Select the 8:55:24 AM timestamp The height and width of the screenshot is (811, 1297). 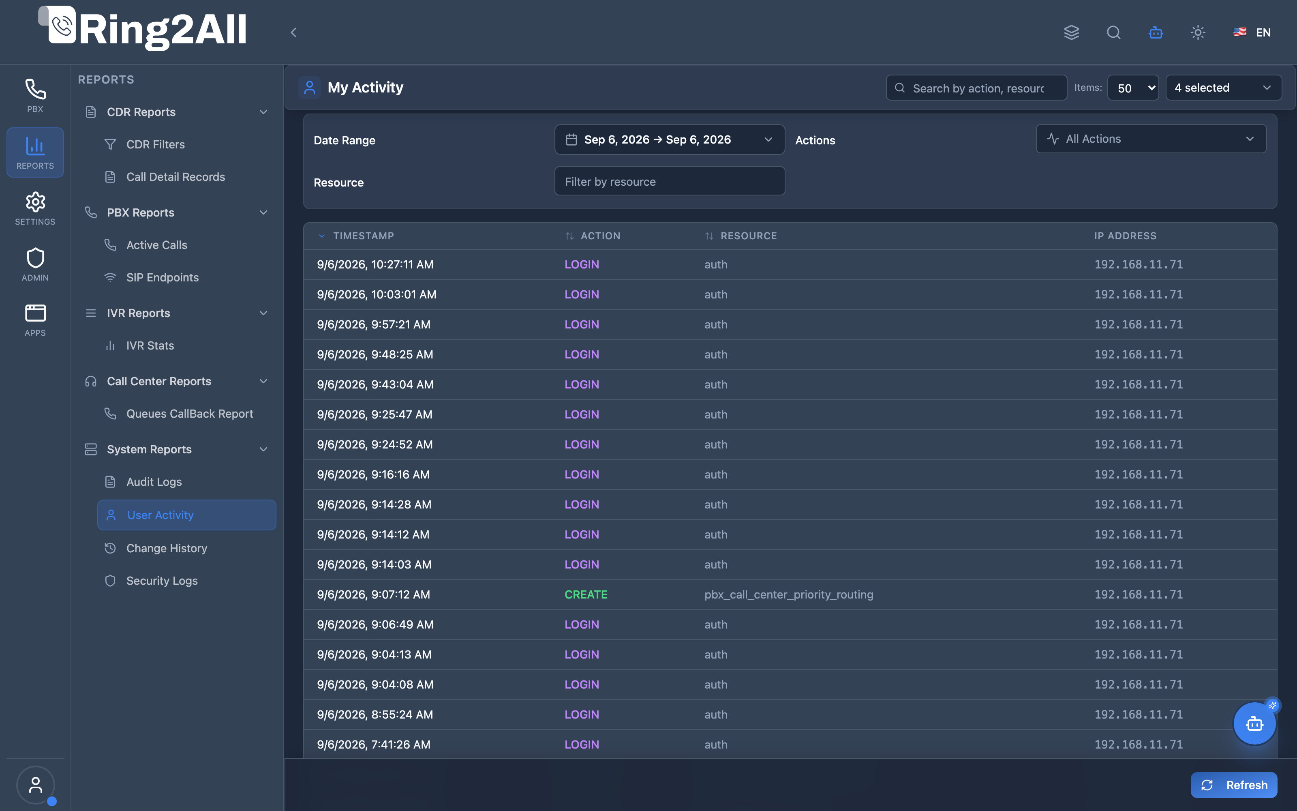pyautogui.click(x=375, y=714)
